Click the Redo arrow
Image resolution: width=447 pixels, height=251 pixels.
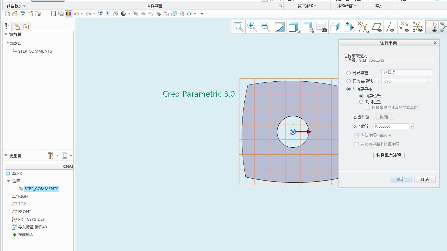[x=88, y=14]
